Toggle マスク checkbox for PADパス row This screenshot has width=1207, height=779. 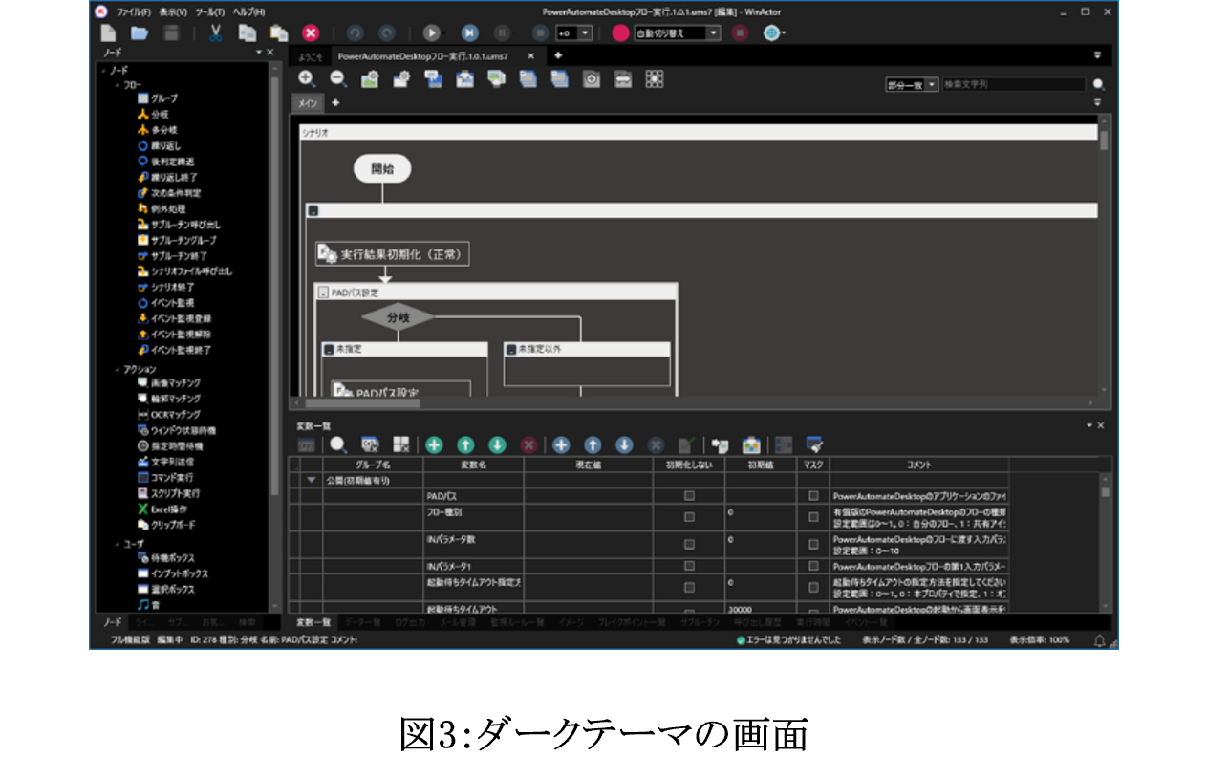(814, 496)
